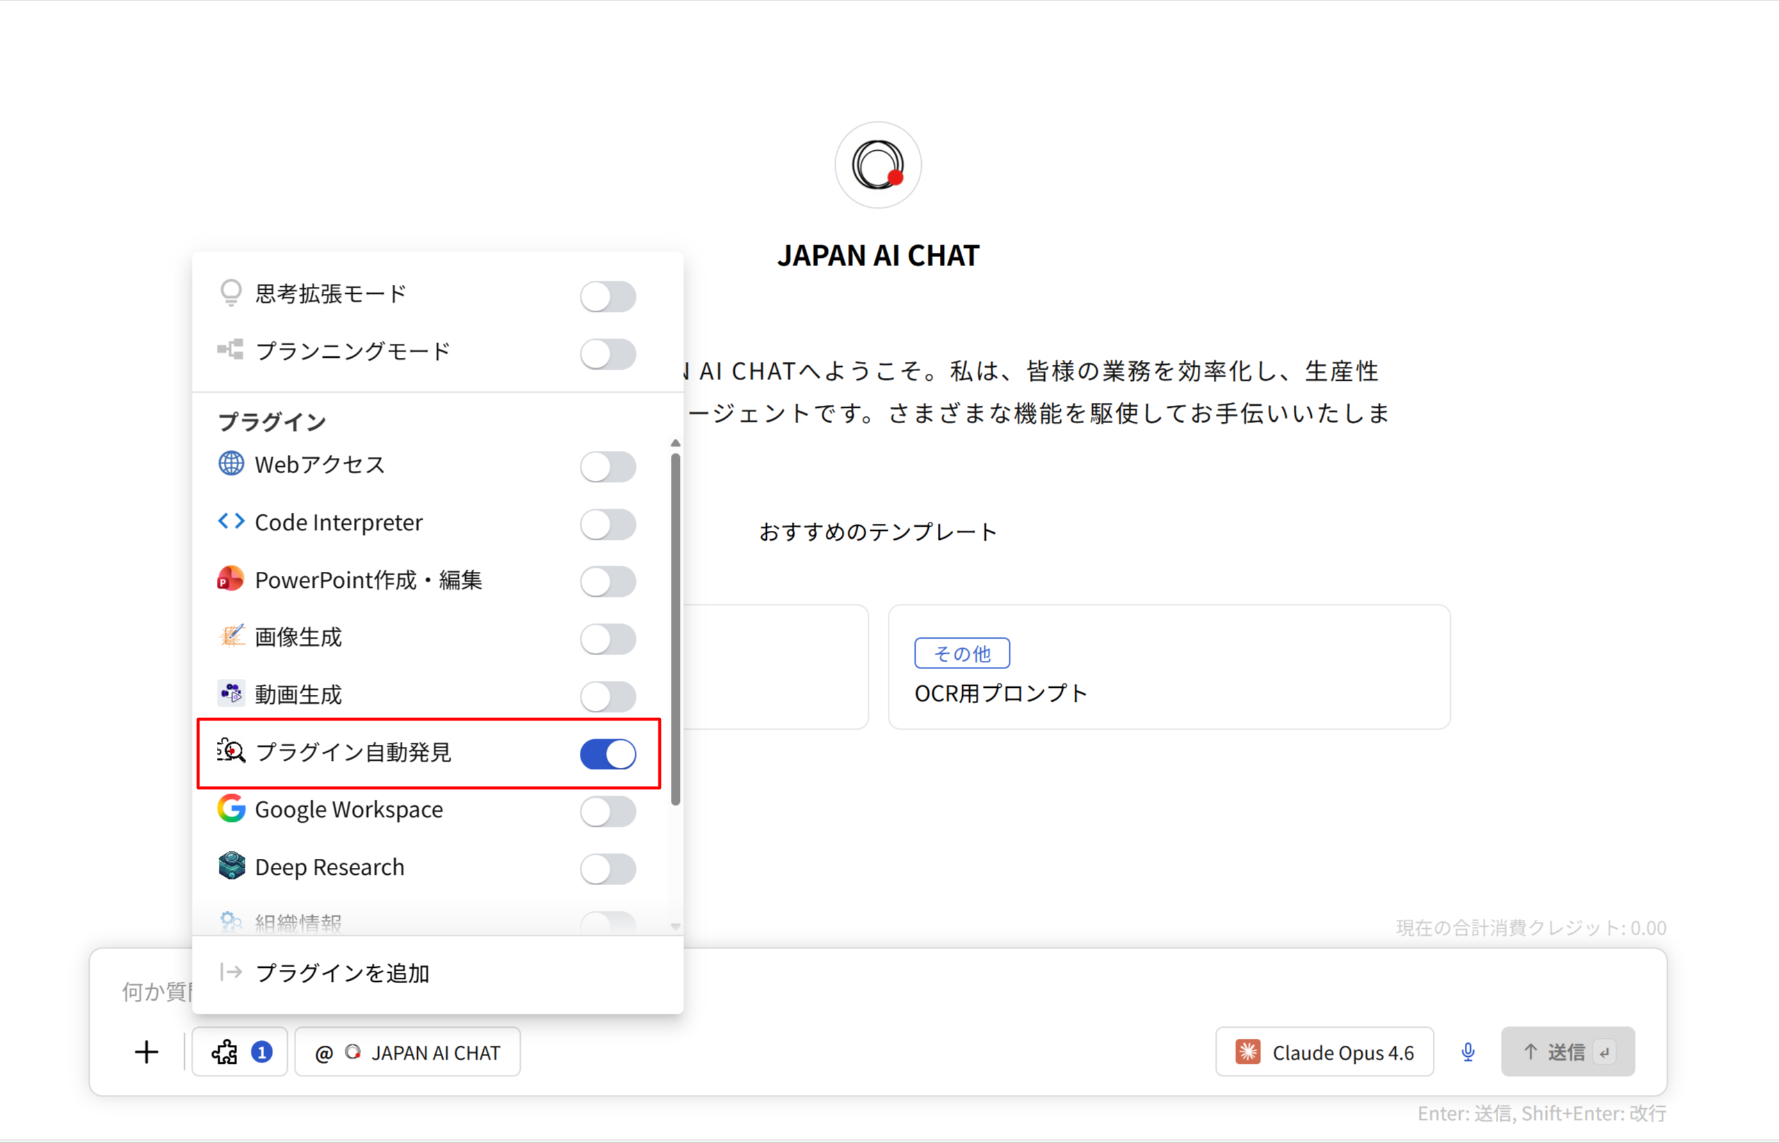Disable the プラグイン自動発見 toggle
This screenshot has height=1143, width=1779.
pos(608,754)
